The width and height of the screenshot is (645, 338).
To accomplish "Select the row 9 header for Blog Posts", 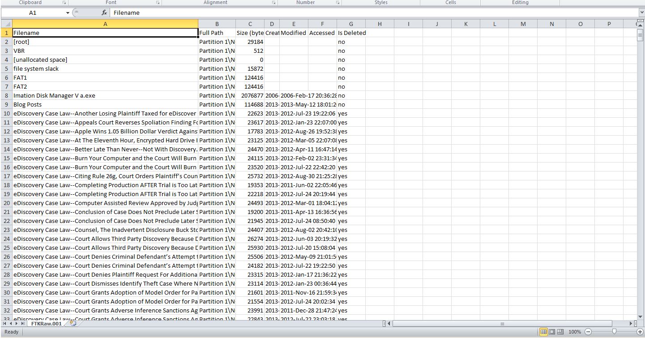I will pyautogui.click(x=6, y=104).
